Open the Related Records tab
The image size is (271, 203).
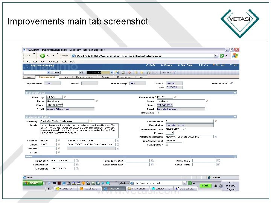(85, 77)
